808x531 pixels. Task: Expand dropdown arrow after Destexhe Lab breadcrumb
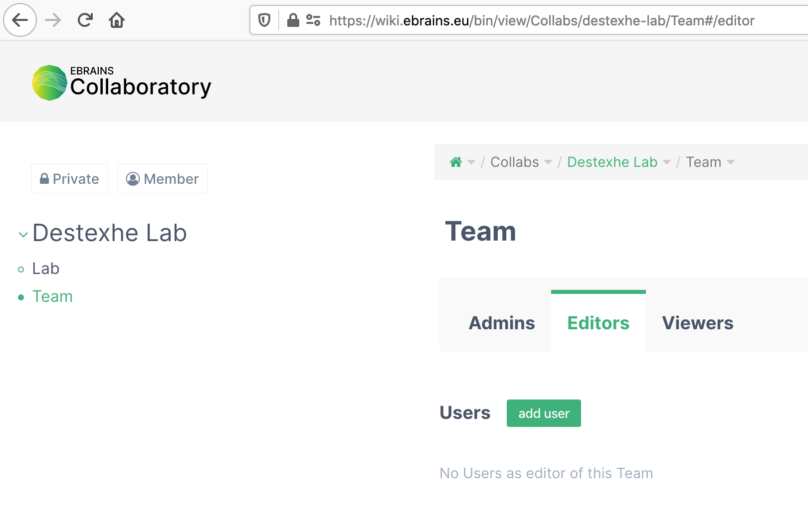(x=667, y=162)
